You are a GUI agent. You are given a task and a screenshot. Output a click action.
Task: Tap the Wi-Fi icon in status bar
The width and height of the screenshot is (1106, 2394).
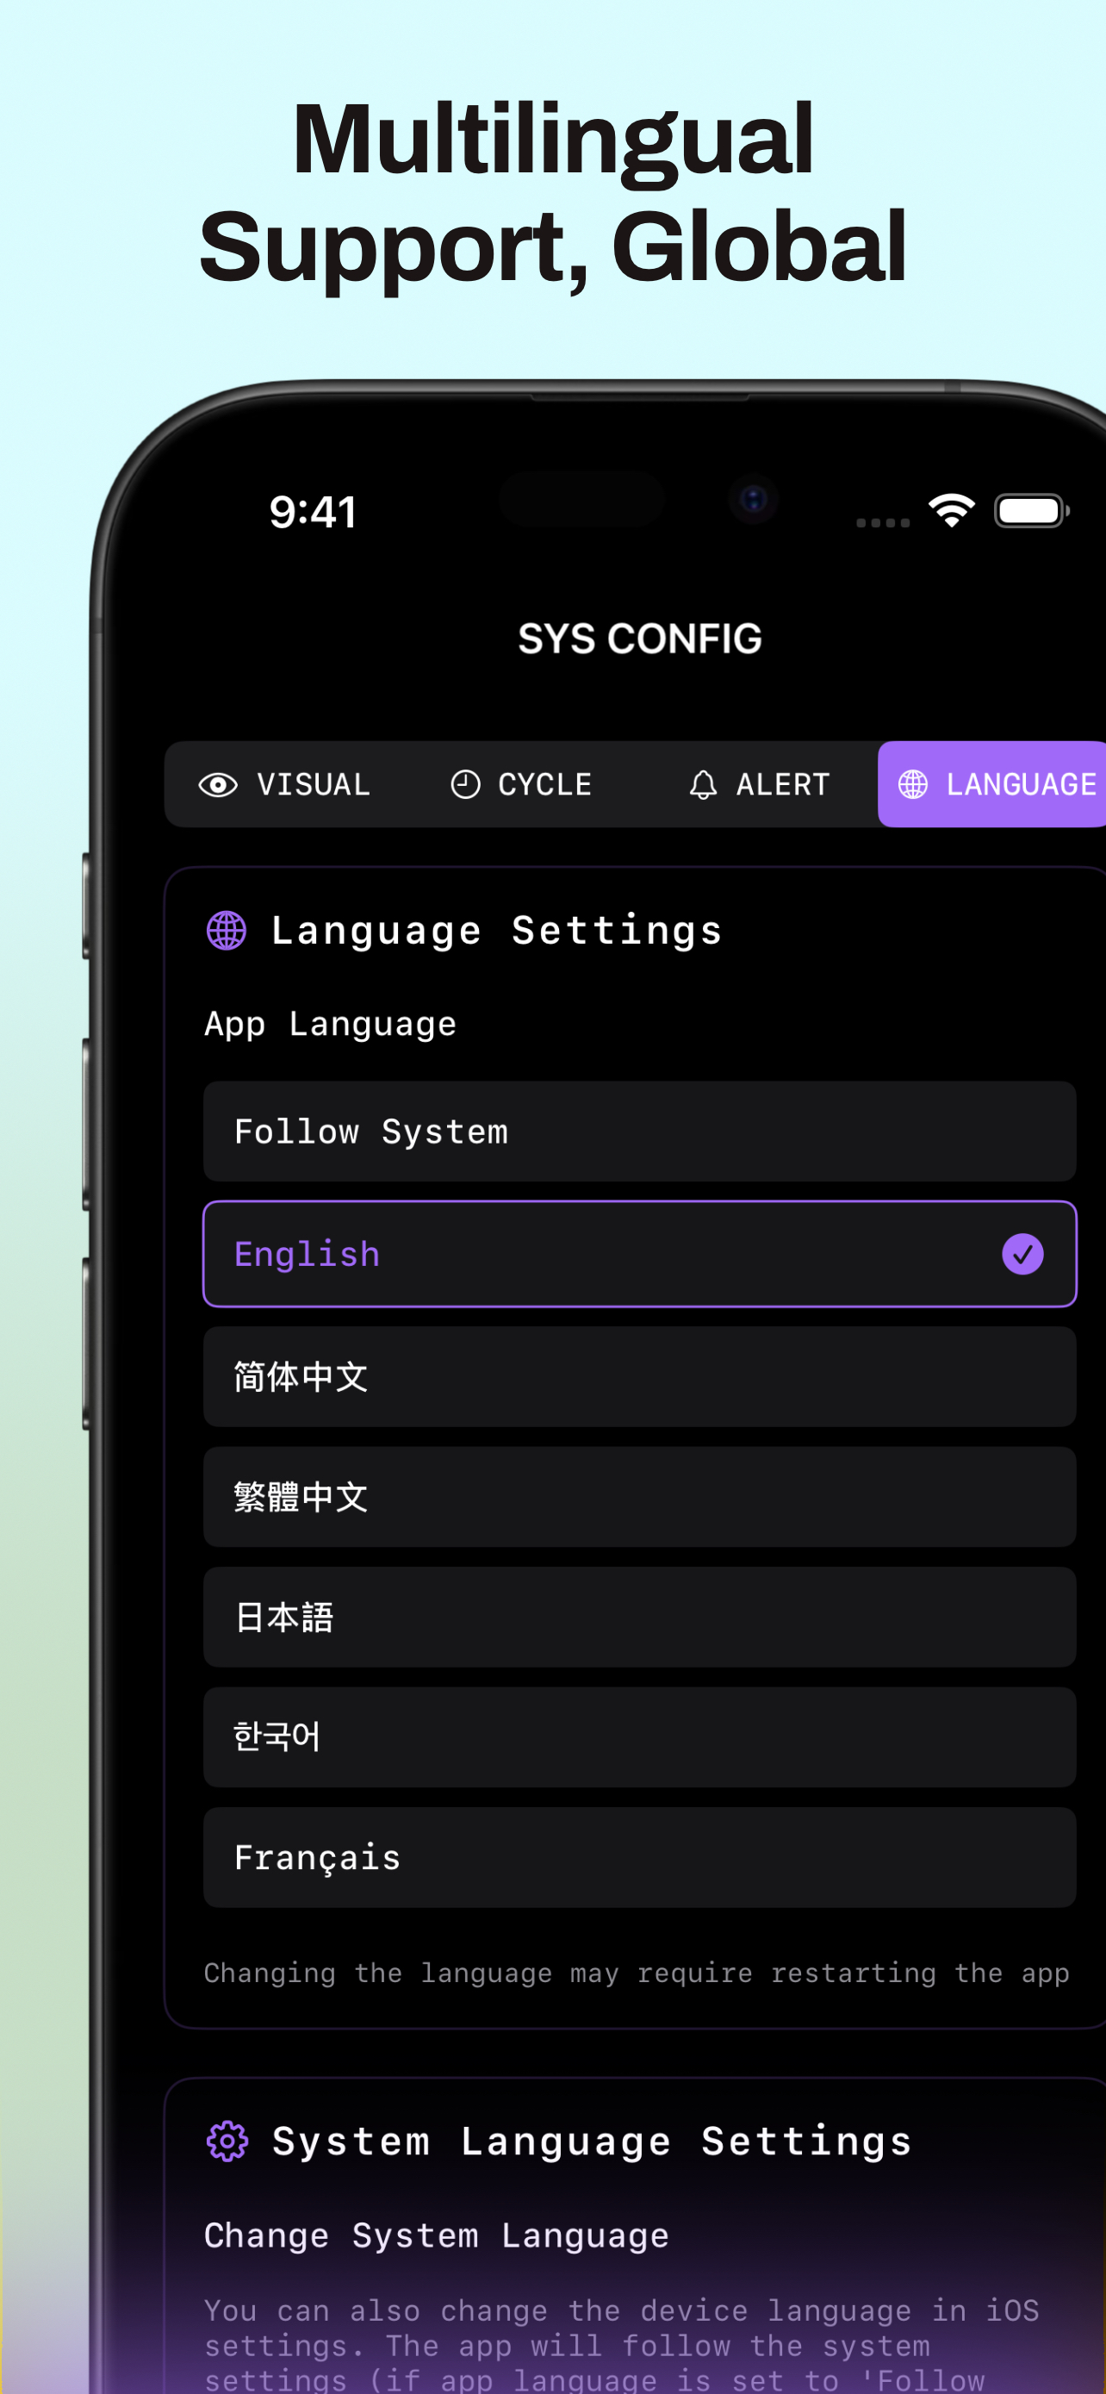(951, 510)
